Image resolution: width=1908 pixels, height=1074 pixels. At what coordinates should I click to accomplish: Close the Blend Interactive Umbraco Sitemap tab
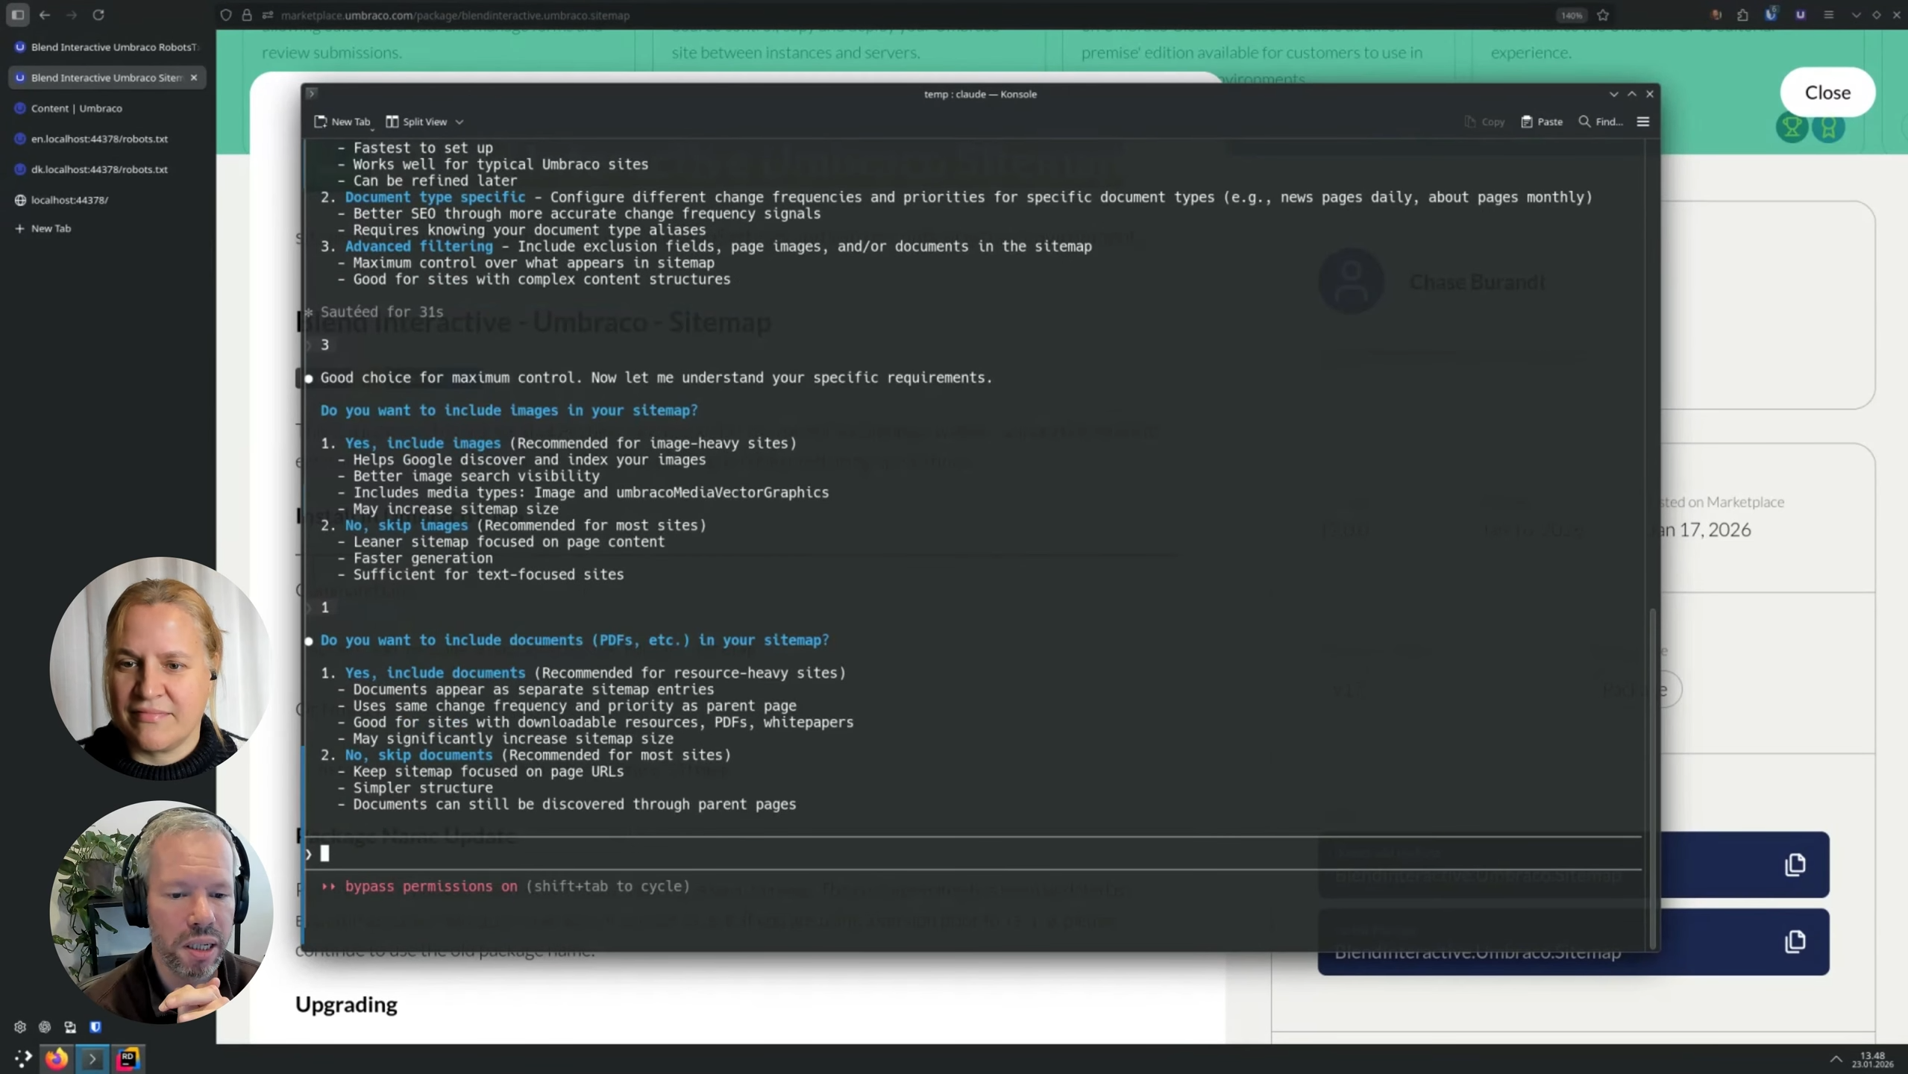coord(194,78)
